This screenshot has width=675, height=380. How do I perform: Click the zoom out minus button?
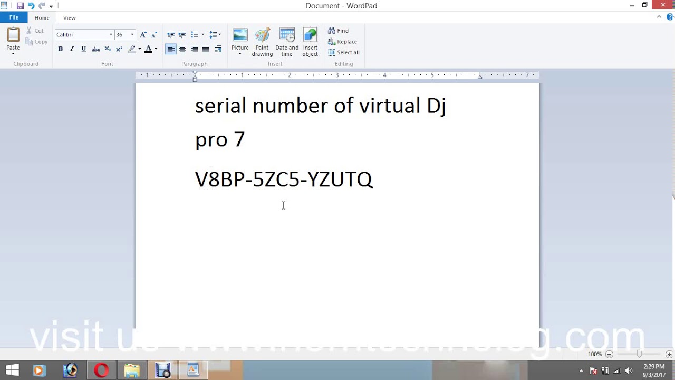pos(609,354)
